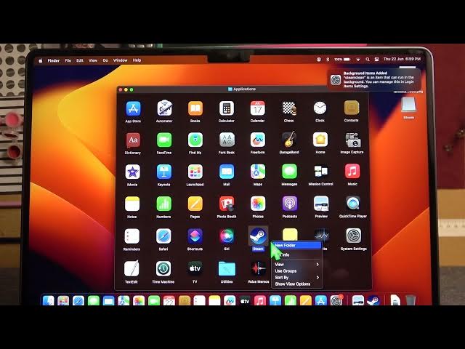Click the Trash icon in the Dock
This screenshot has width=465, height=349.
click(x=411, y=300)
